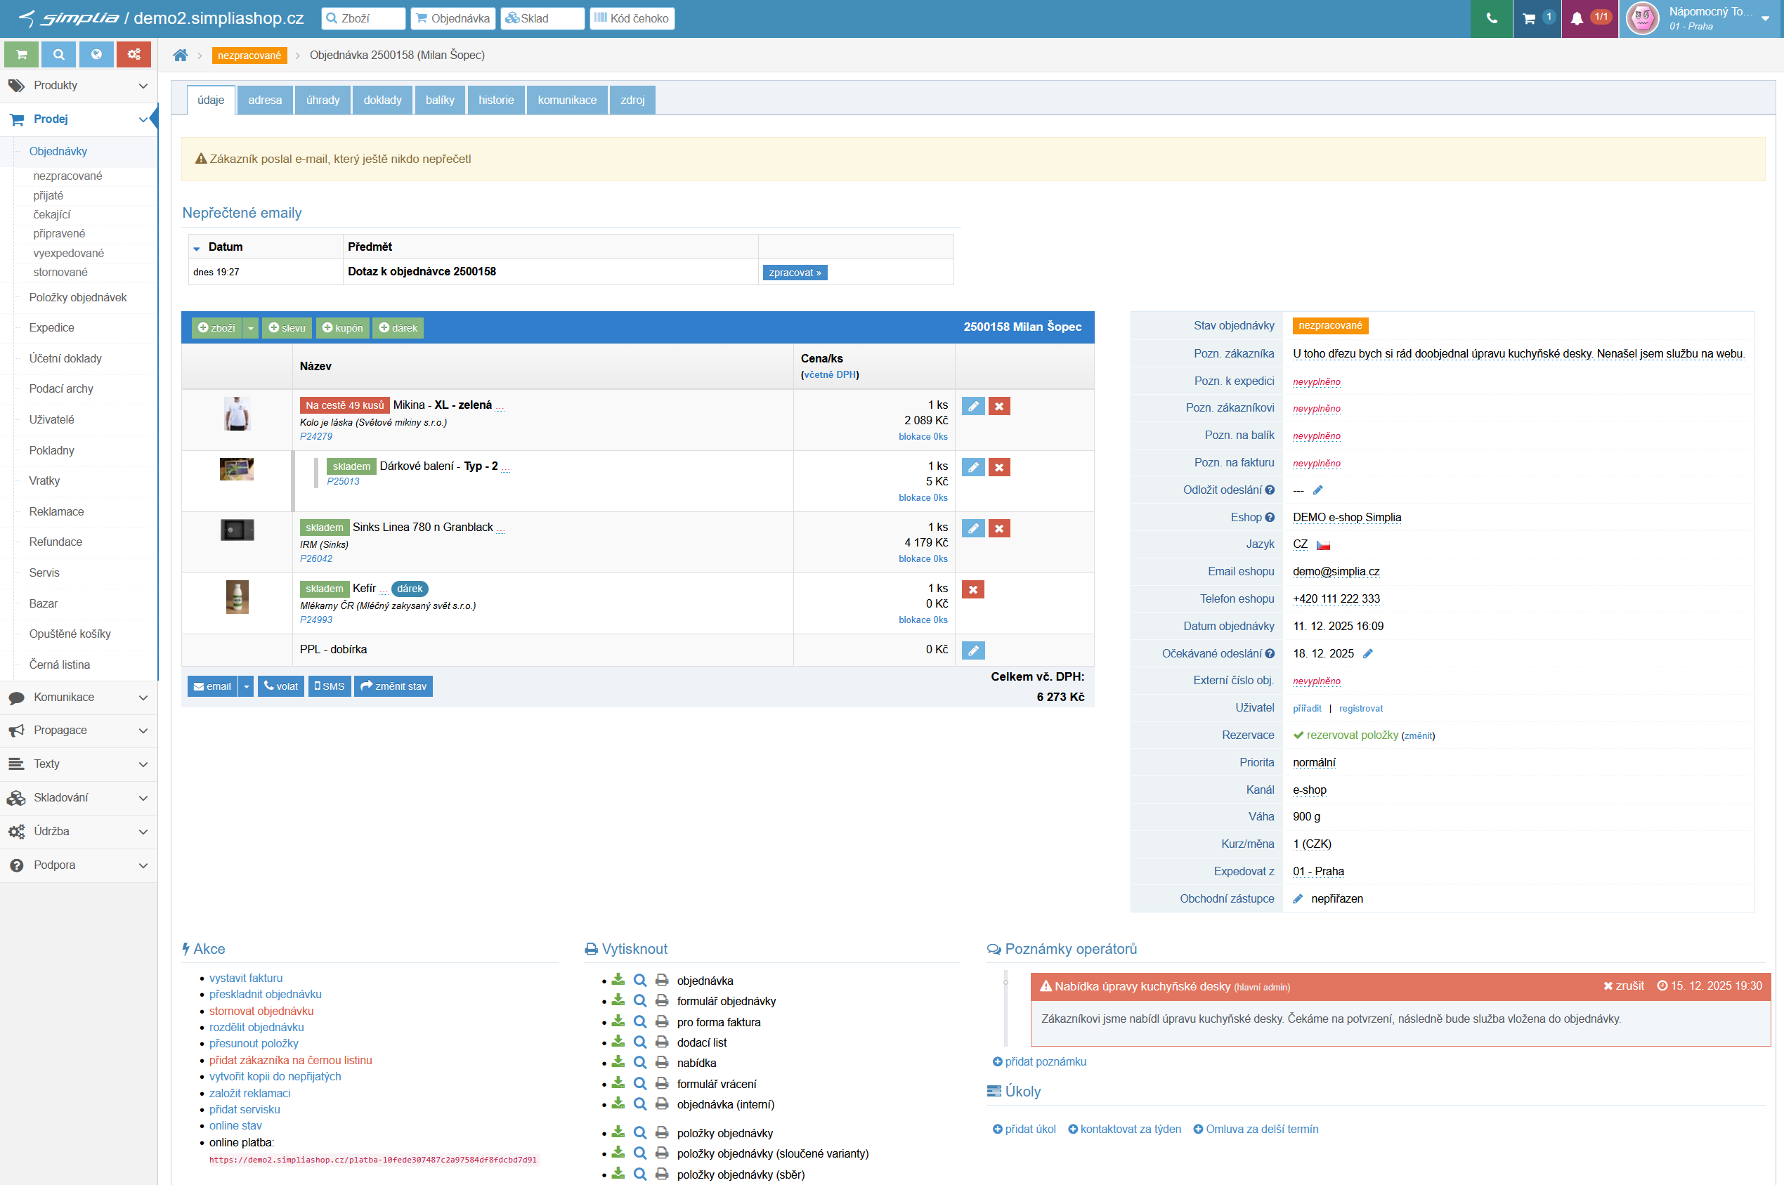Edit the expected shipping date pencil
Screen dimensions: 1784x1185
1367,654
